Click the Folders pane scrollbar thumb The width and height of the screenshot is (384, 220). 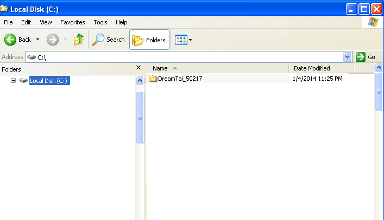click(140, 118)
